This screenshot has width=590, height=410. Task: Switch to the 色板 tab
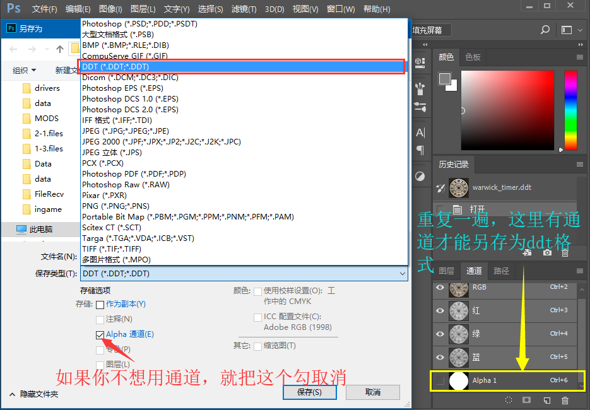(473, 57)
